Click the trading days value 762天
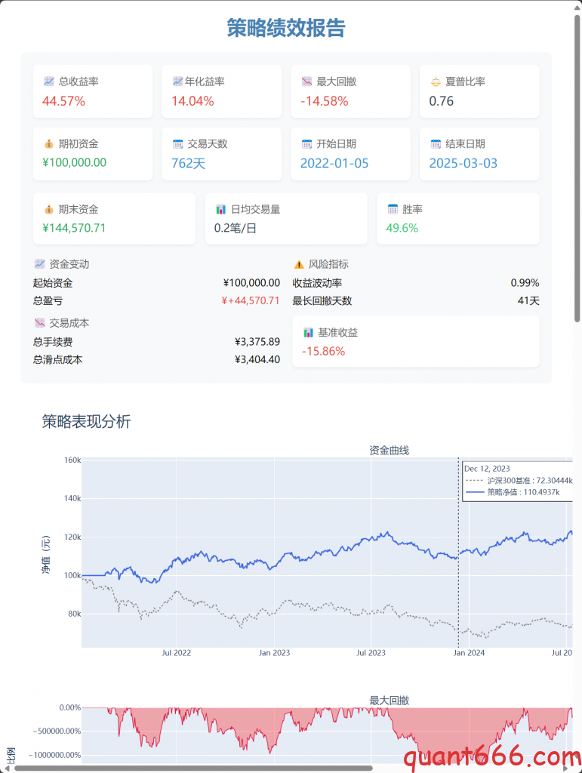The width and height of the screenshot is (582, 773). tap(188, 163)
